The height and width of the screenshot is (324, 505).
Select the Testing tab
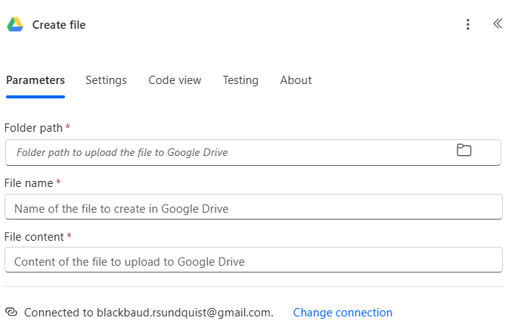240,80
